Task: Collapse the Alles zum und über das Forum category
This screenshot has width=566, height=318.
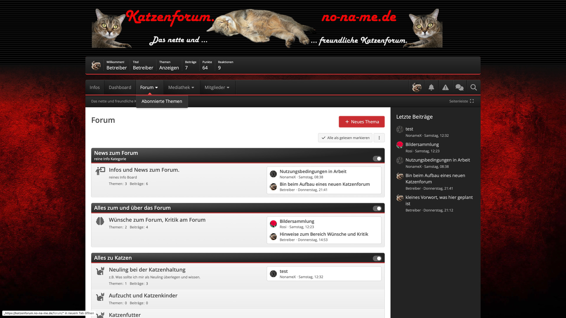Action: [377, 208]
